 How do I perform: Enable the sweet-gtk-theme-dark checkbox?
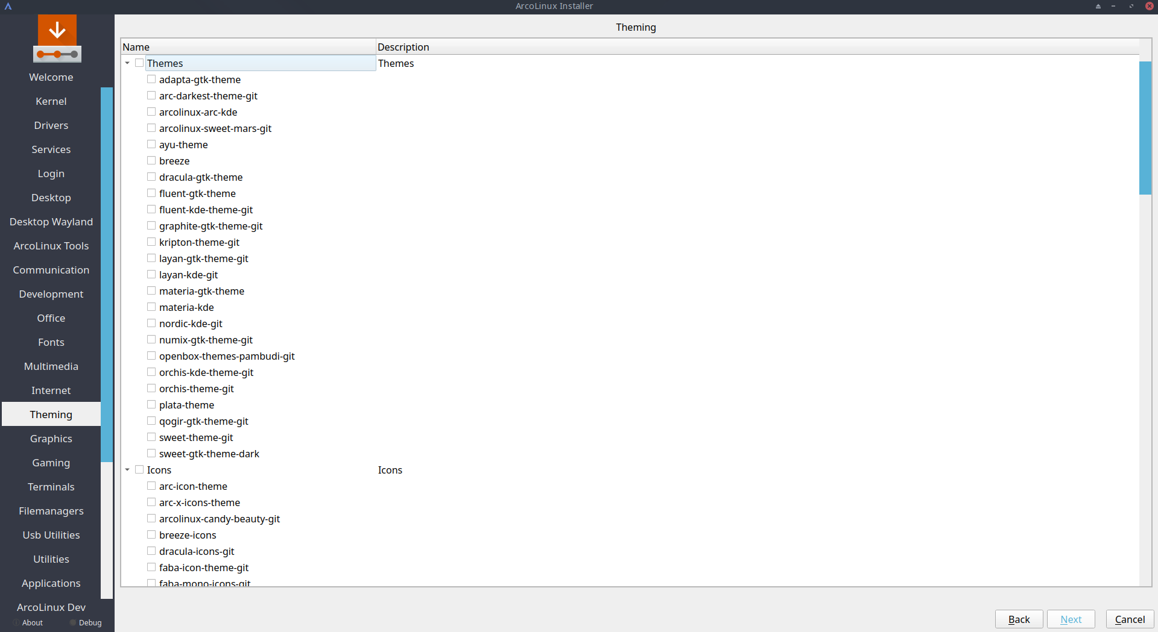[x=151, y=453]
